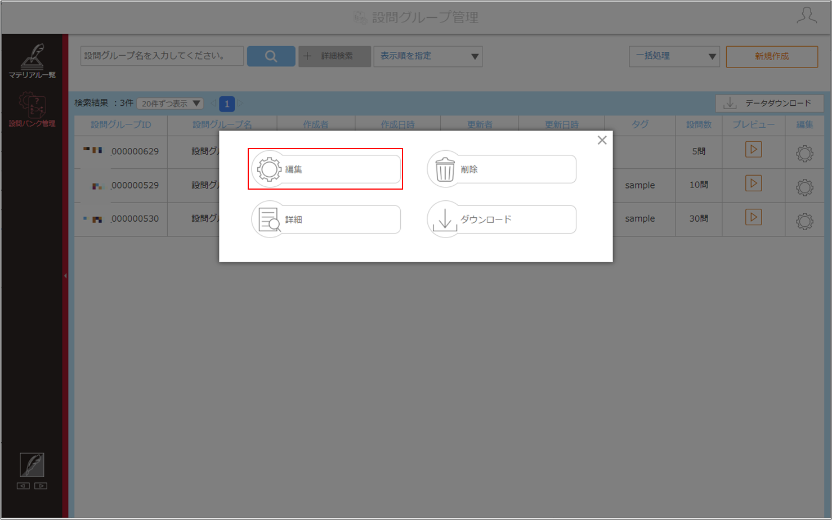Click the user profile icon
The width and height of the screenshot is (832, 520).
click(807, 16)
